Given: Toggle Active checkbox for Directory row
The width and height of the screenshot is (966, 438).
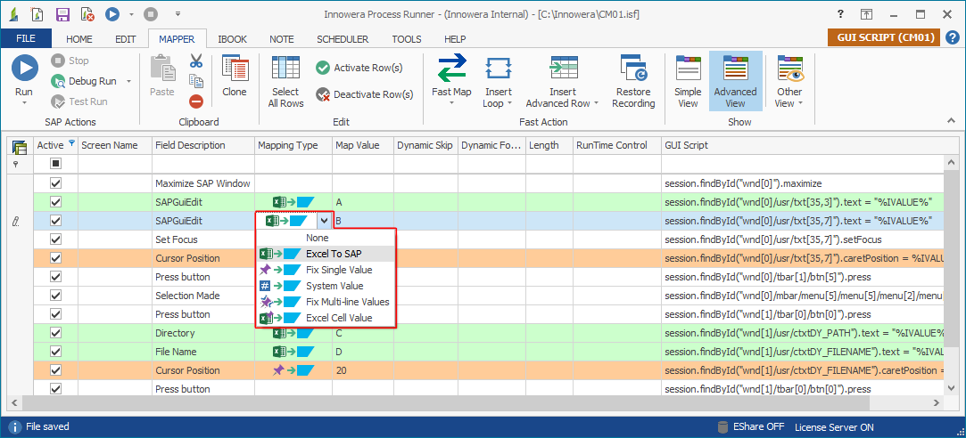Looking at the screenshot, I should (55, 333).
